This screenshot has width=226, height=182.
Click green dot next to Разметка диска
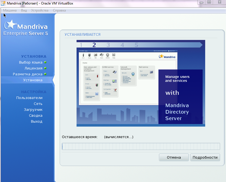click(x=45, y=74)
